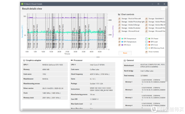Screen dimensions: 185x114
Task: Click the Reset button in chart controls
Action: coord(125,53)
